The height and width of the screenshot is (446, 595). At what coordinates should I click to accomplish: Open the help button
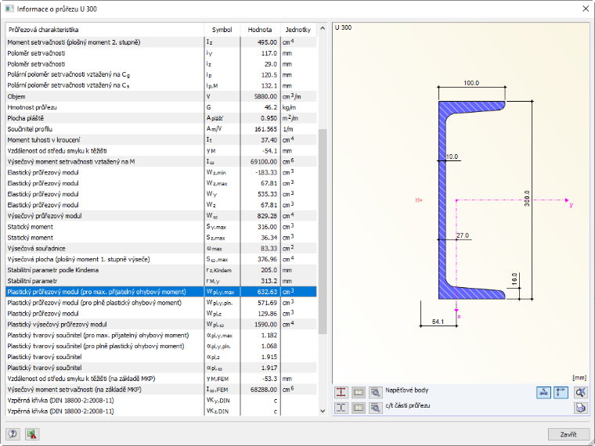point(13,433)
